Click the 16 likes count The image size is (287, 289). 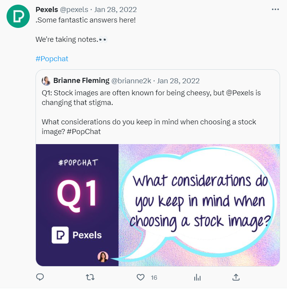click(x=154, y=278)
